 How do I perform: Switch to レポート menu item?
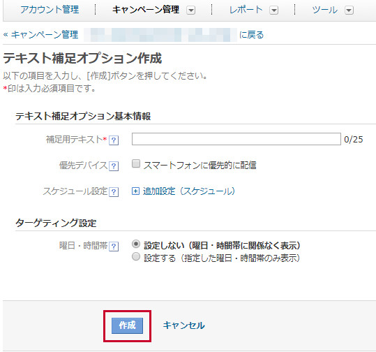tap(246, 10)
